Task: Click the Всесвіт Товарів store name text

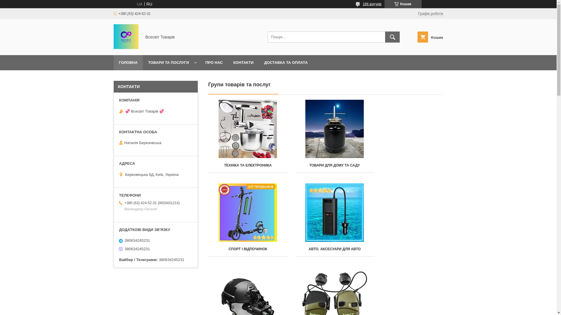Action: click(160, 37)
